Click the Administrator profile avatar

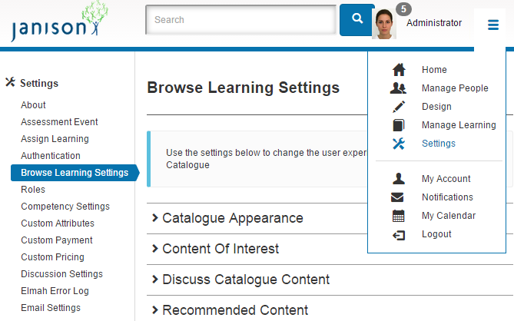pos(384,24)
